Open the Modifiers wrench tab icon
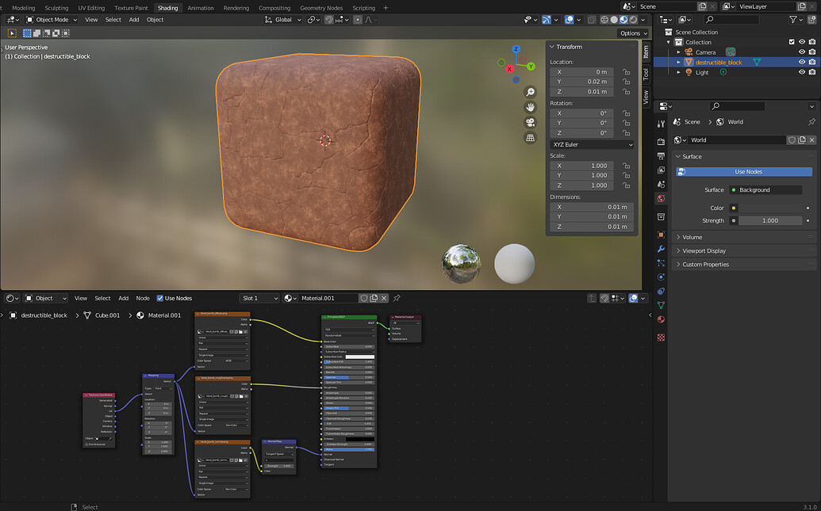 point(661,249)
